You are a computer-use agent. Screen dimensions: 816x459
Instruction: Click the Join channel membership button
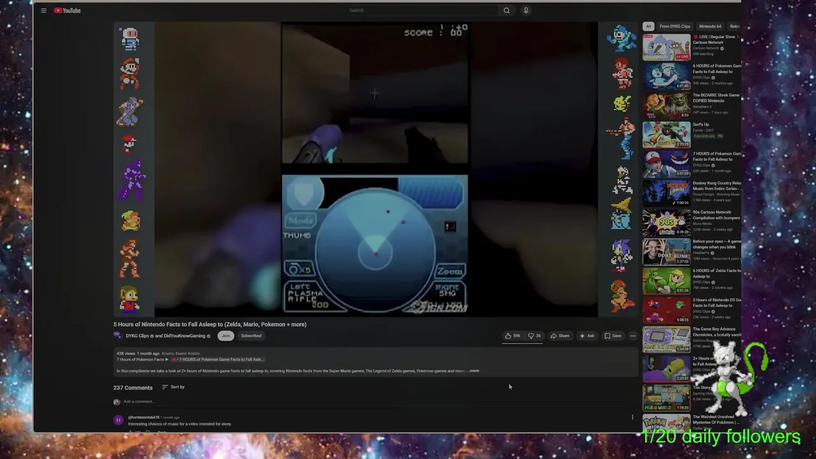pyautogui.click(x=226, y=336)
